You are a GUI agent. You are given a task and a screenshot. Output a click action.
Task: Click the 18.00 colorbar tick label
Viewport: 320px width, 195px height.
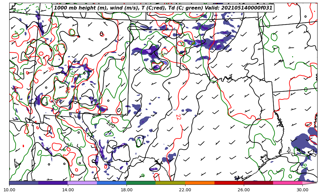click(127, 190)
